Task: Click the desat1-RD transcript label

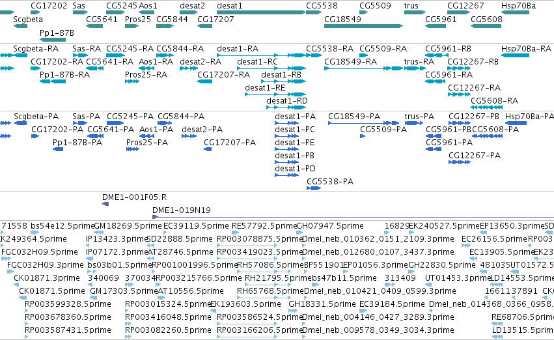Action: coord(287,101)
